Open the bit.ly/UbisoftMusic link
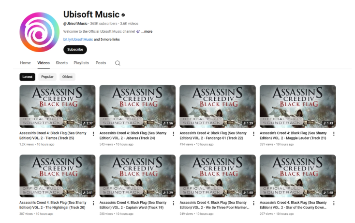This screenshot has height=223, width=355. [78, 39]
